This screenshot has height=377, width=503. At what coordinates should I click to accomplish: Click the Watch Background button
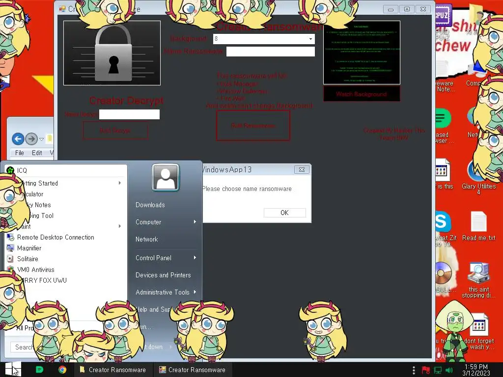[361, 94]
